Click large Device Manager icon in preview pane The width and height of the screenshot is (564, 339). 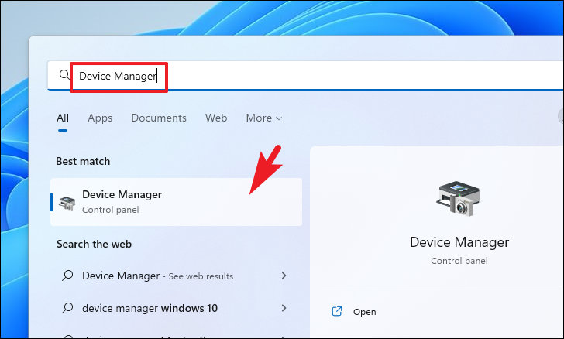point(459,199)
